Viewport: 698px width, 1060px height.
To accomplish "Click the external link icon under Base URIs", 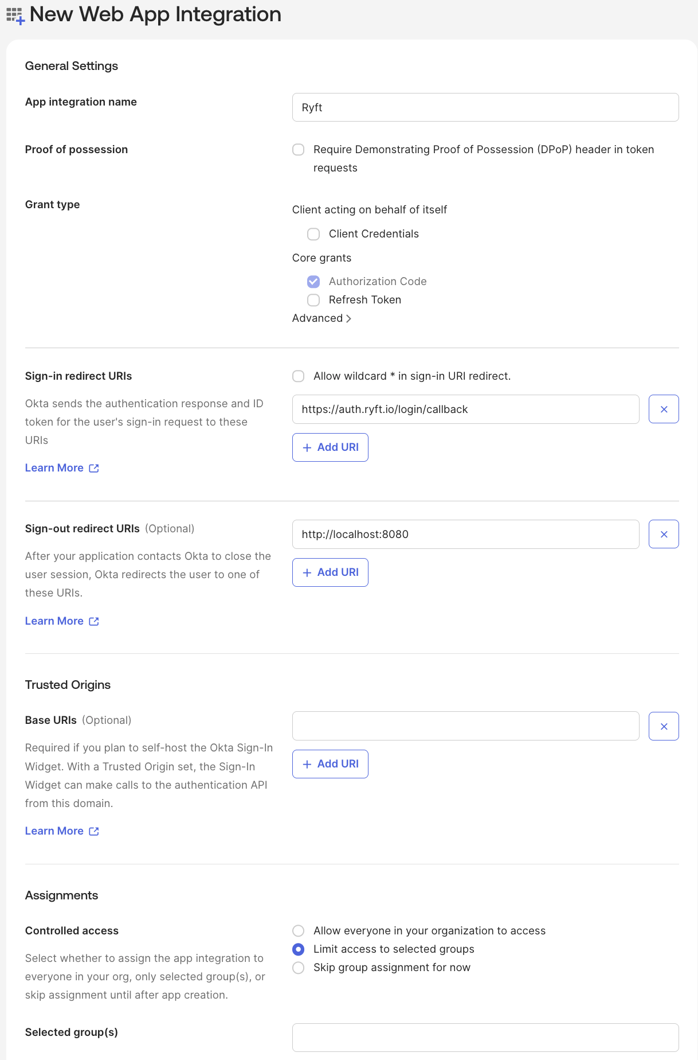I will pyautogui.click(x=94, y=831).
